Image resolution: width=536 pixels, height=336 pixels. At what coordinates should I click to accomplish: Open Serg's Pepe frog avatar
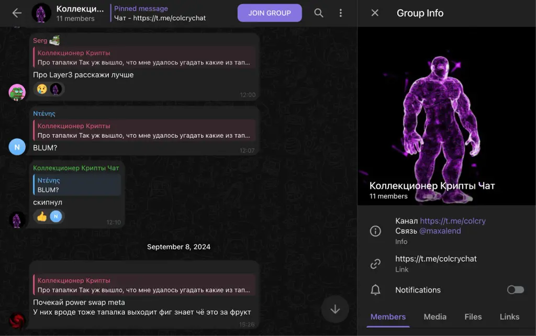[x=17, y=92]
